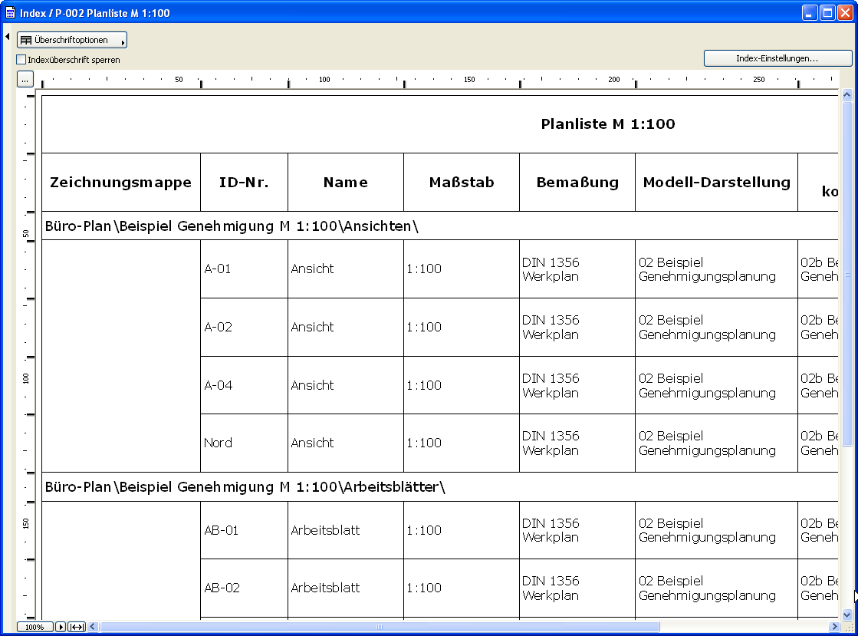Viewport: 858px width, 636px height.
Task: Select the Planliste M 1:100 title cell
Action: (440, 124)
